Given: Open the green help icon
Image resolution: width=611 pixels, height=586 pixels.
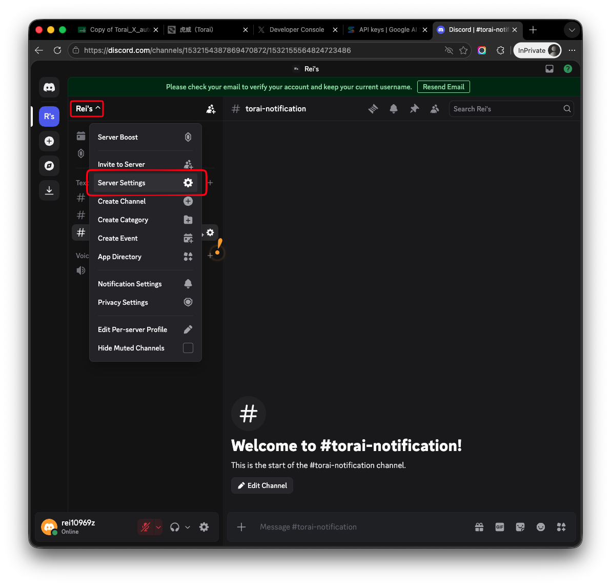Looking at the screenshot, I should 568,69.
